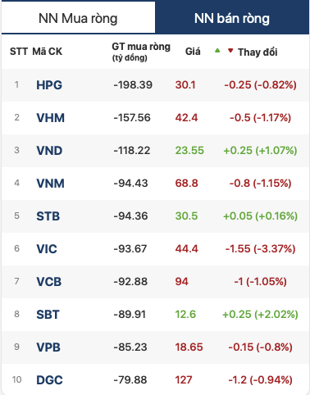The height and width of the screenshot is (395, 310).
Task: Click the green up triangle sort icon
Action: [x=217, y=50]
